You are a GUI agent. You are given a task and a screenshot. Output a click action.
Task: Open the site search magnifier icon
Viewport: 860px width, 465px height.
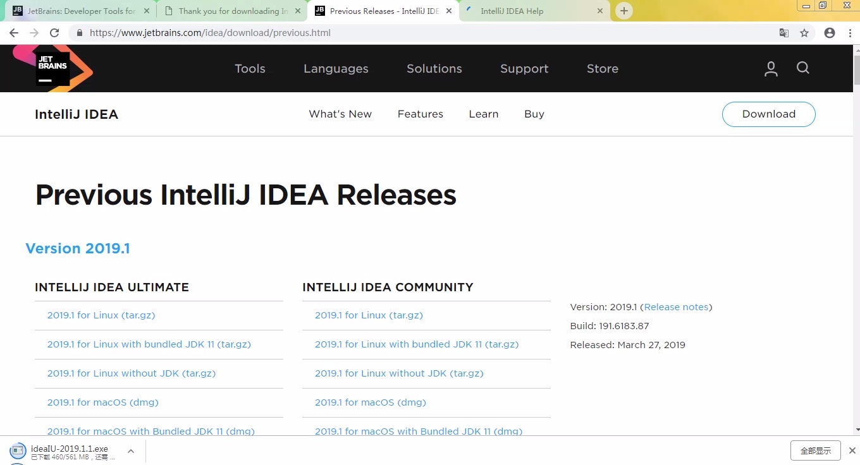point(802,68)
